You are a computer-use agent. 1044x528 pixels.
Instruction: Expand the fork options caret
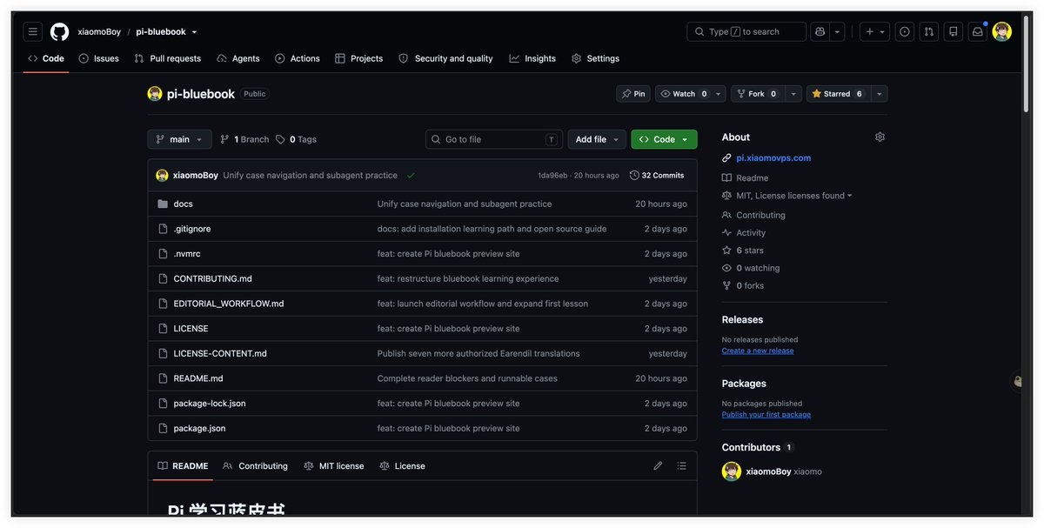793,94
